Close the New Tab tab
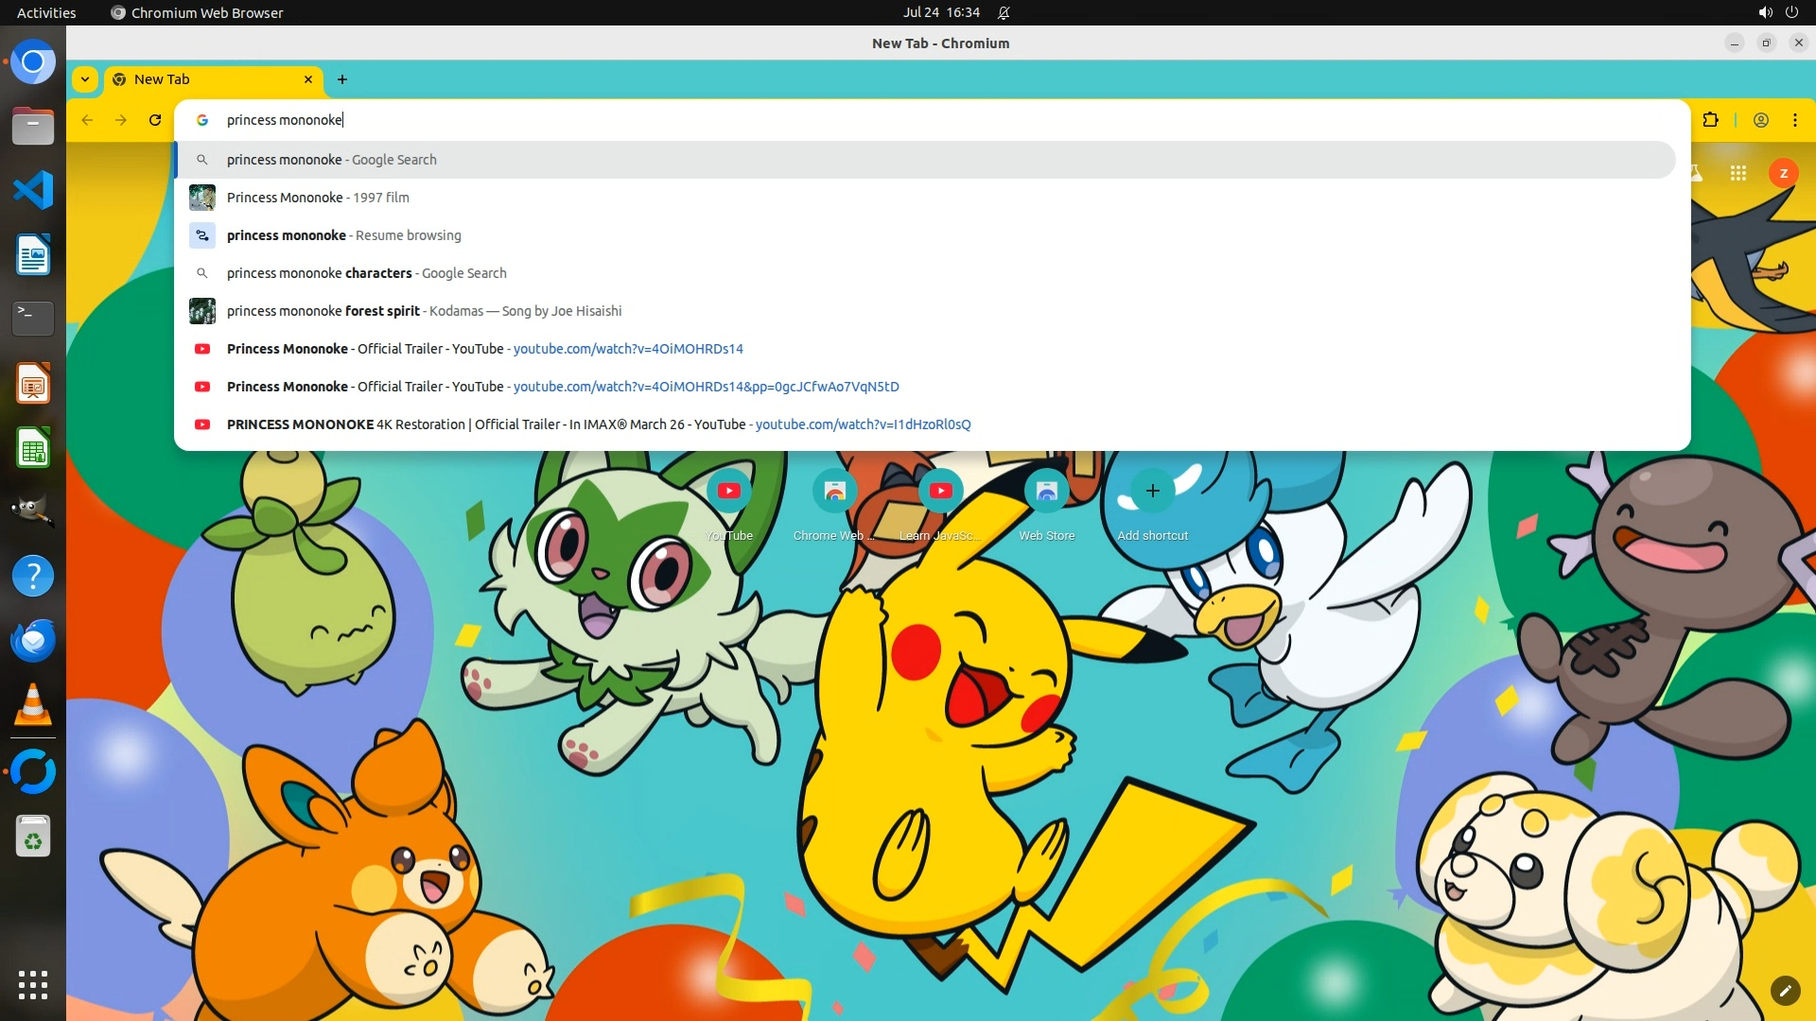1816x1021 pixels. point(308,79)
